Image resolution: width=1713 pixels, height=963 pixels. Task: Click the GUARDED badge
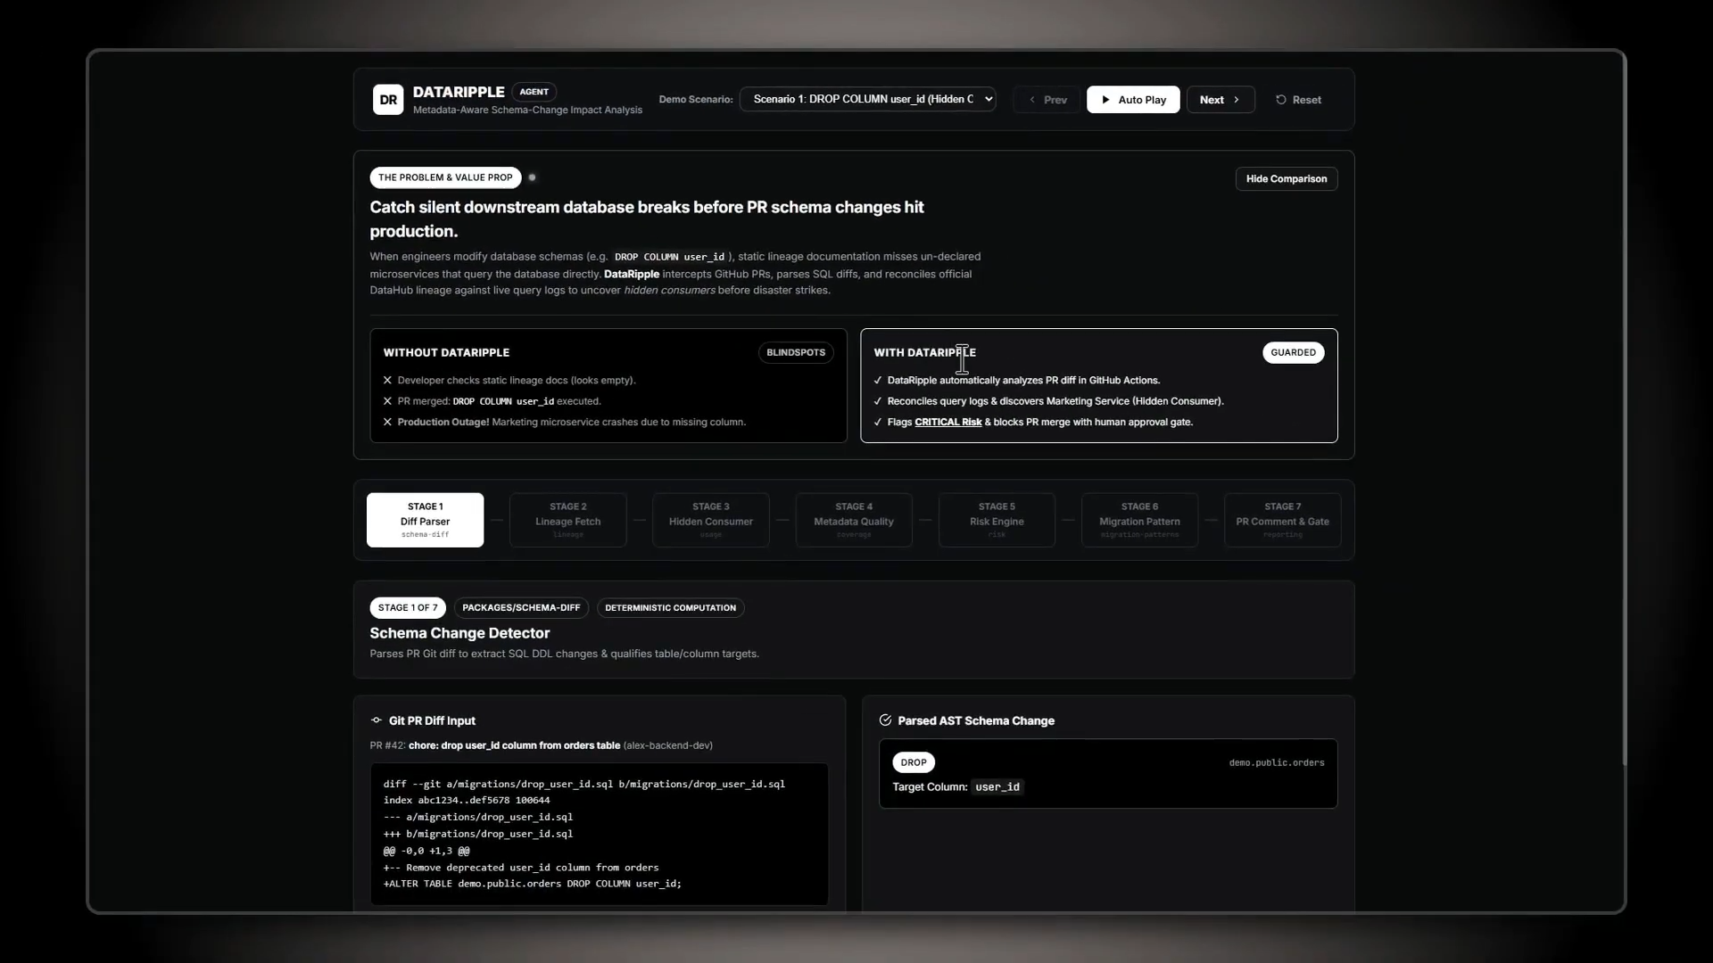[x=1293, y=353]
